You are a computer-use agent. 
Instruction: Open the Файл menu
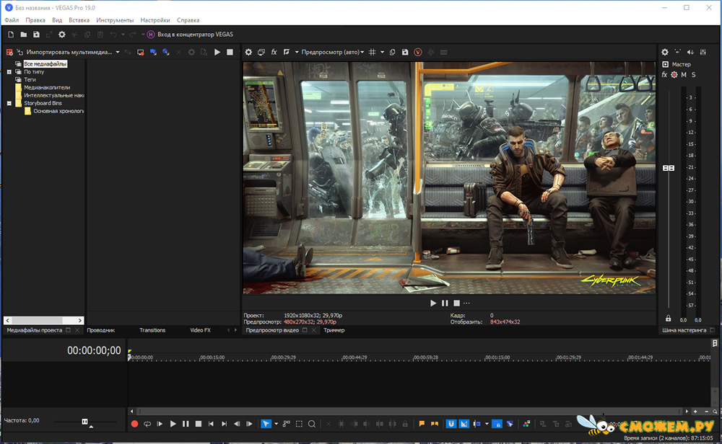pos(12,20)
